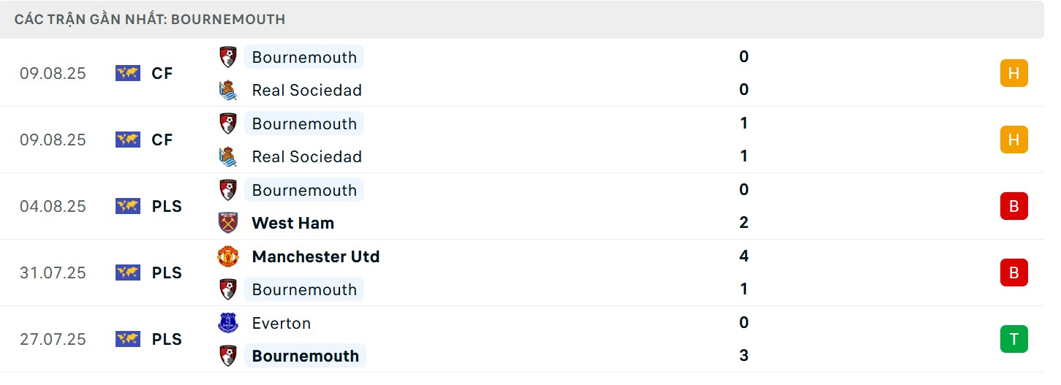Click orange H badge for the 1-1 draw
The image size is (1061, 385).
click(x=1013, y=140)
